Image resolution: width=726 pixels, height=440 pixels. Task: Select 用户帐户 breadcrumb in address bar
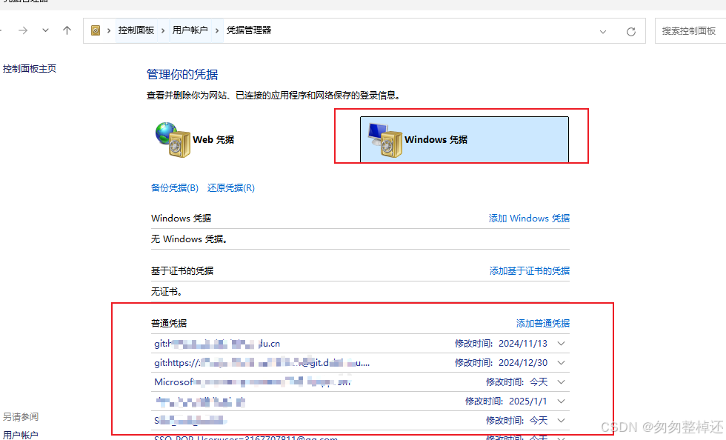pos(190,30)
